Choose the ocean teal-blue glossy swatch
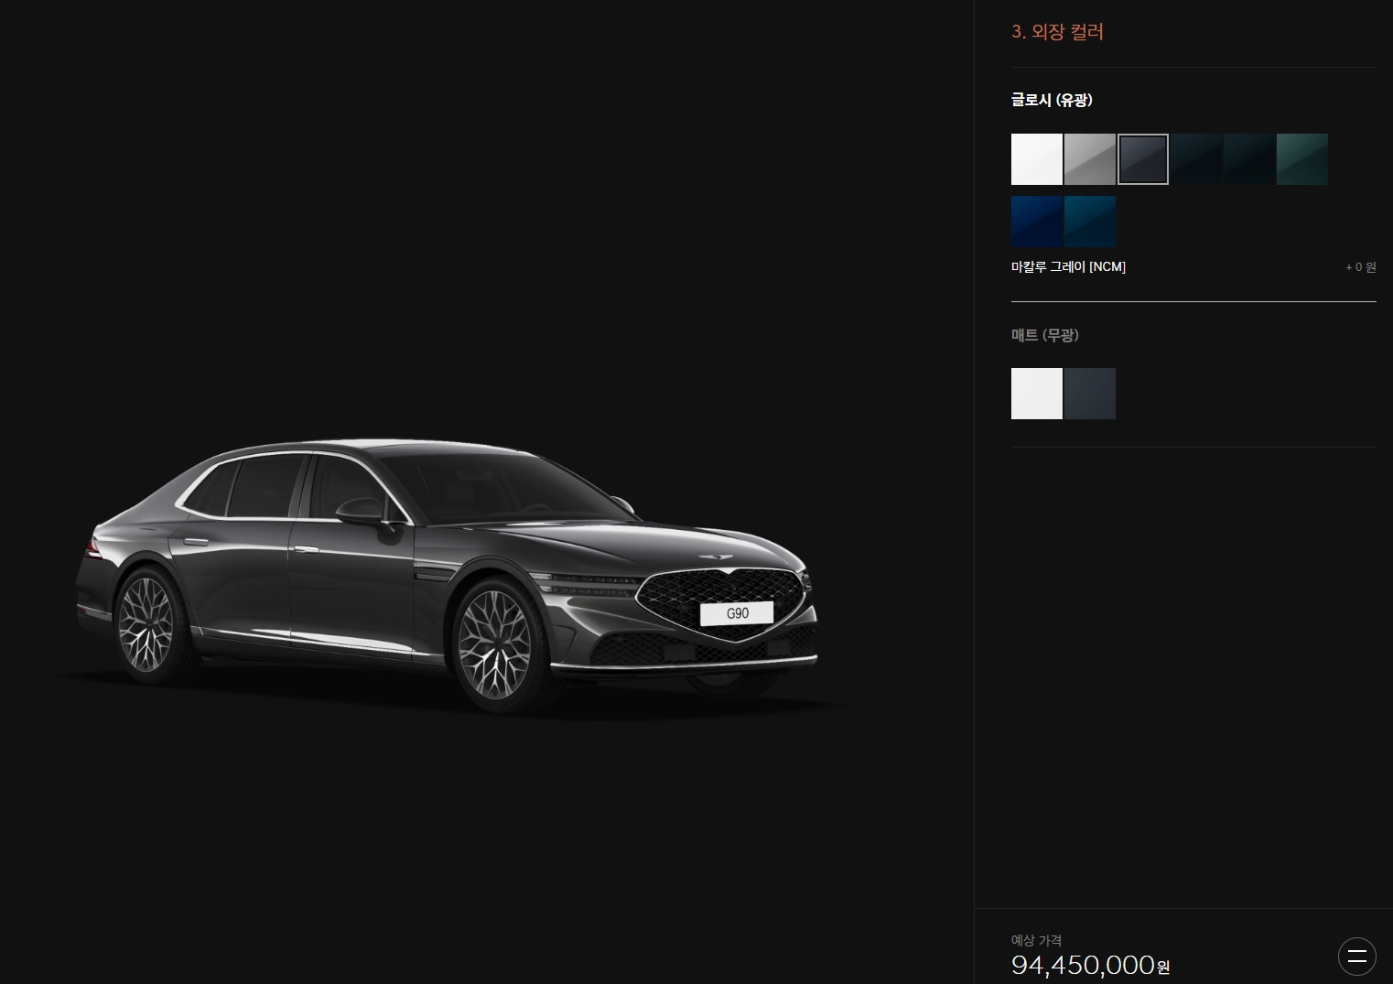This screenshot has height=984, width=1393. tap(1090, 222)
